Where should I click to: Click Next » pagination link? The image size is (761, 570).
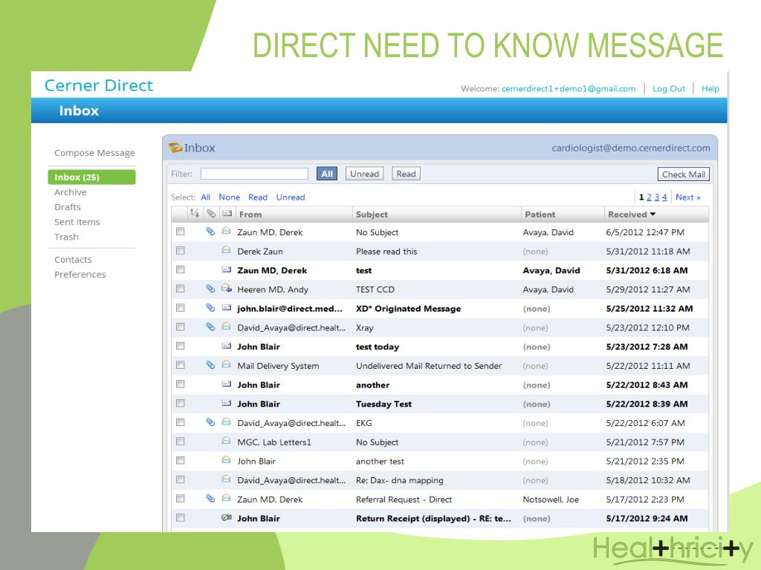687,197
